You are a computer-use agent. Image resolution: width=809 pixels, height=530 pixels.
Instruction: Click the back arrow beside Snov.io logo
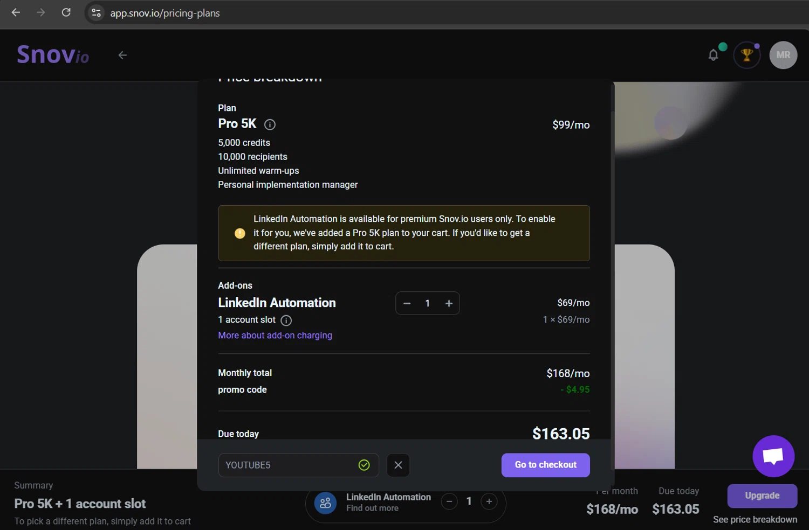[x=122, y=55]
